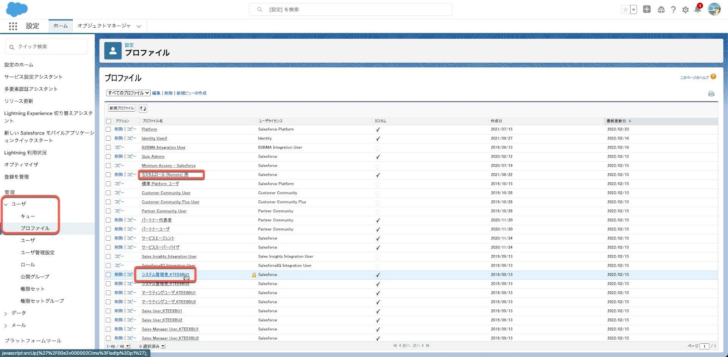Open キュー in the sidebar
728x357 pixels.
tap(28, 216)
